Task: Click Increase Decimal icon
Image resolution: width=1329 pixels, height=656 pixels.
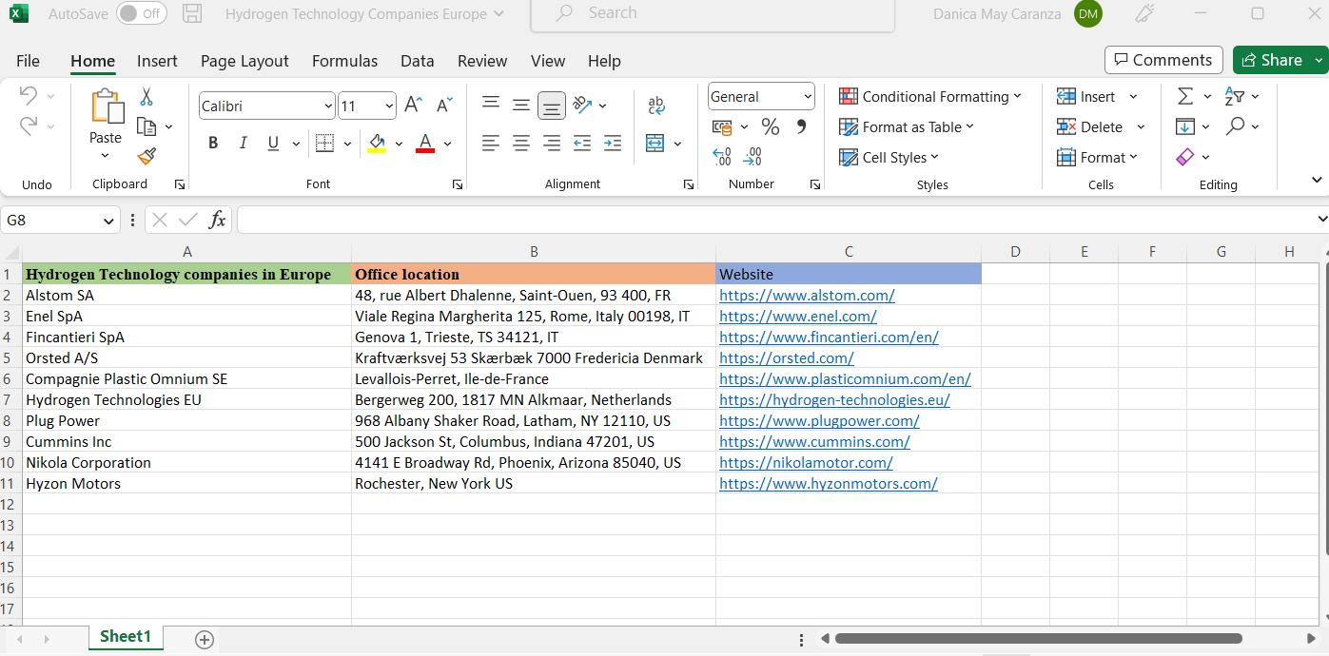Action: tap(722, 157)
